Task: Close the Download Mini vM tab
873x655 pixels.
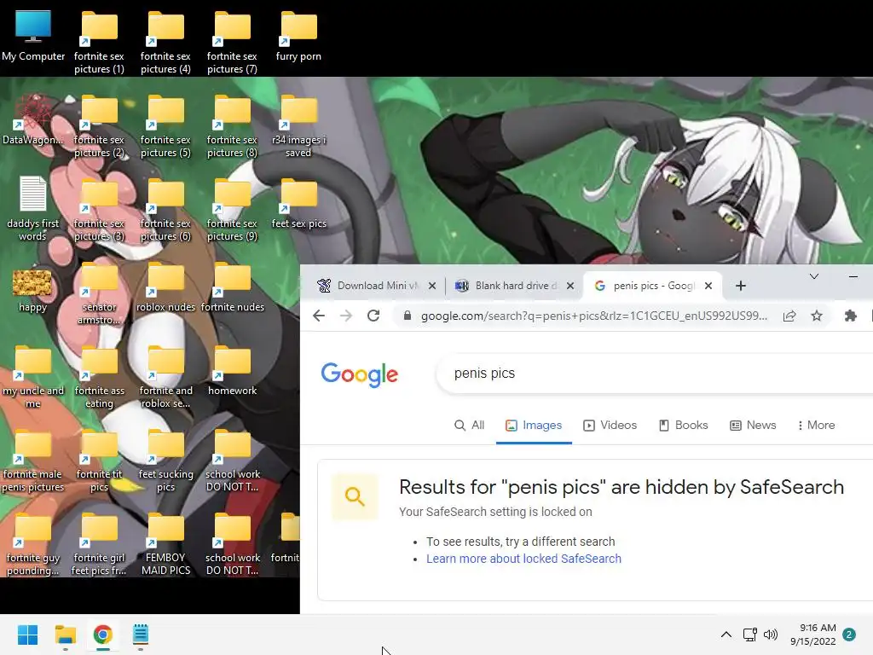Action: click(x=432, y=286)
